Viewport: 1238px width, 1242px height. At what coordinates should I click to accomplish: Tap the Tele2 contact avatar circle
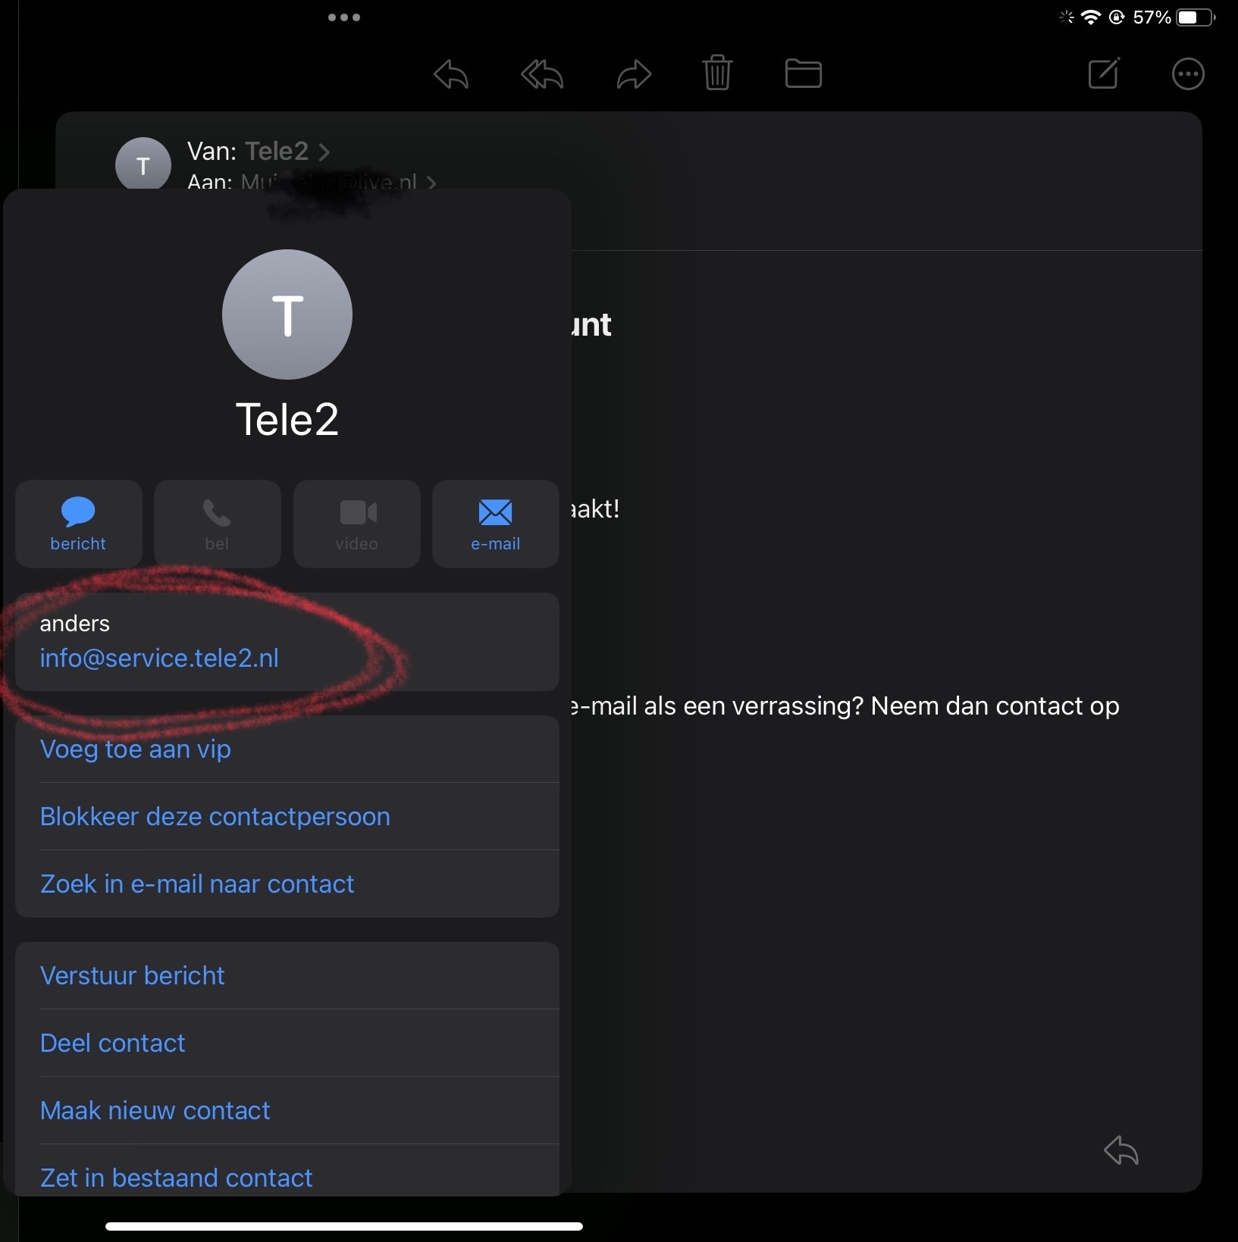coord(287,314)
